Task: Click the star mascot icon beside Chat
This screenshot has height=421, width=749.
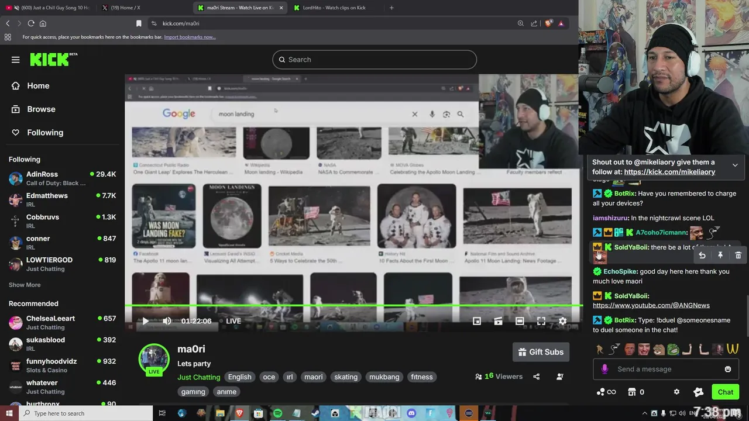Action: coord(698,392)
